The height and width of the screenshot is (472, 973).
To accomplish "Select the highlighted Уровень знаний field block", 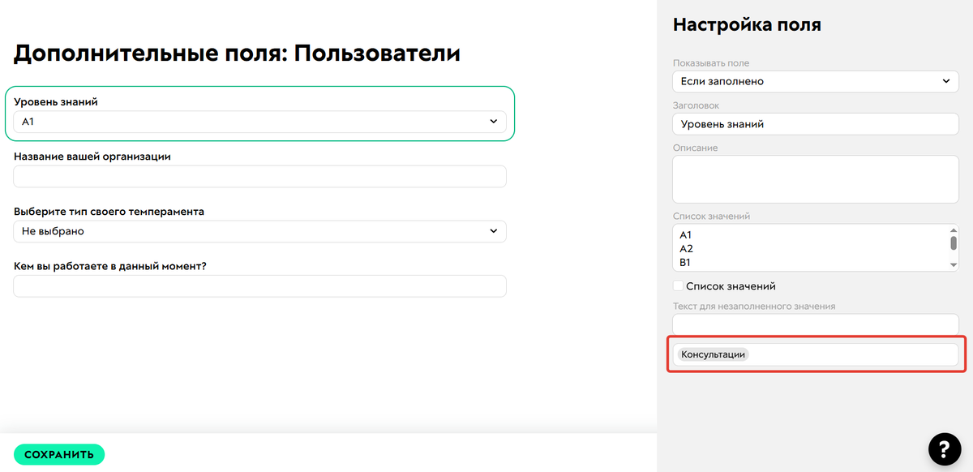I will [259, 114].
